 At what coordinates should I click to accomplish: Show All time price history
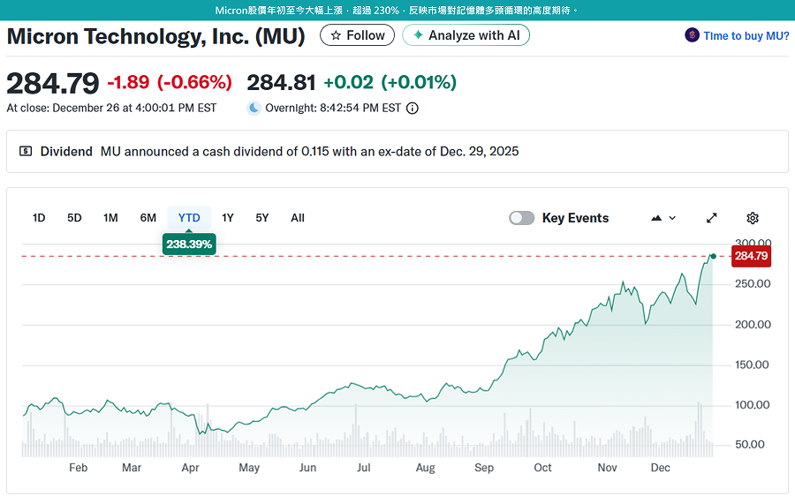(x=298, y=218)
